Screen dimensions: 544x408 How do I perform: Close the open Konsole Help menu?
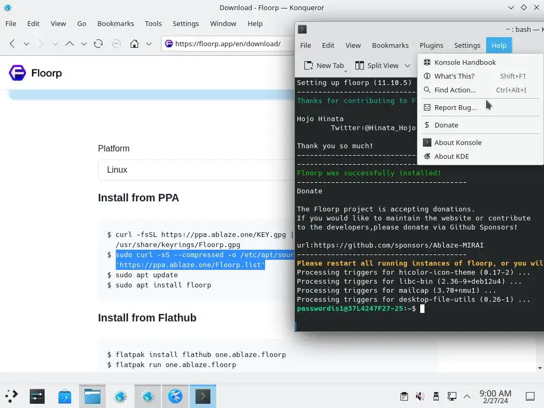pos(498,46)
